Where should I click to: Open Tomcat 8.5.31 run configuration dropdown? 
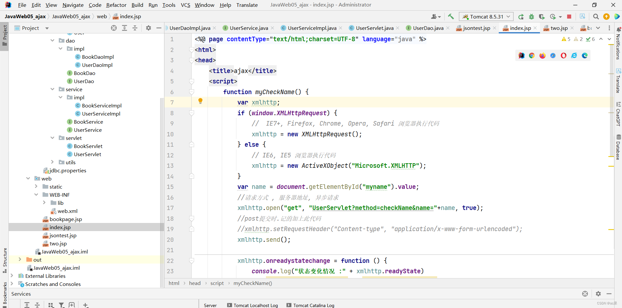[486, 17]
